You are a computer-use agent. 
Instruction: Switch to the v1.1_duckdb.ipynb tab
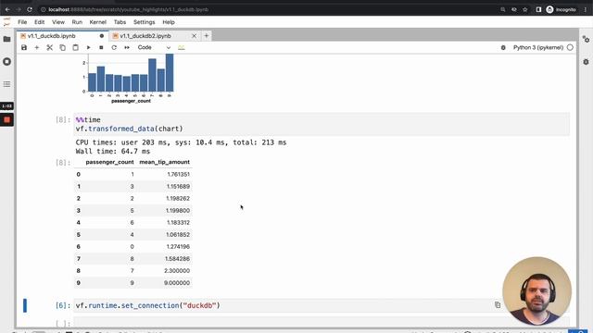[x=62, y=36]
